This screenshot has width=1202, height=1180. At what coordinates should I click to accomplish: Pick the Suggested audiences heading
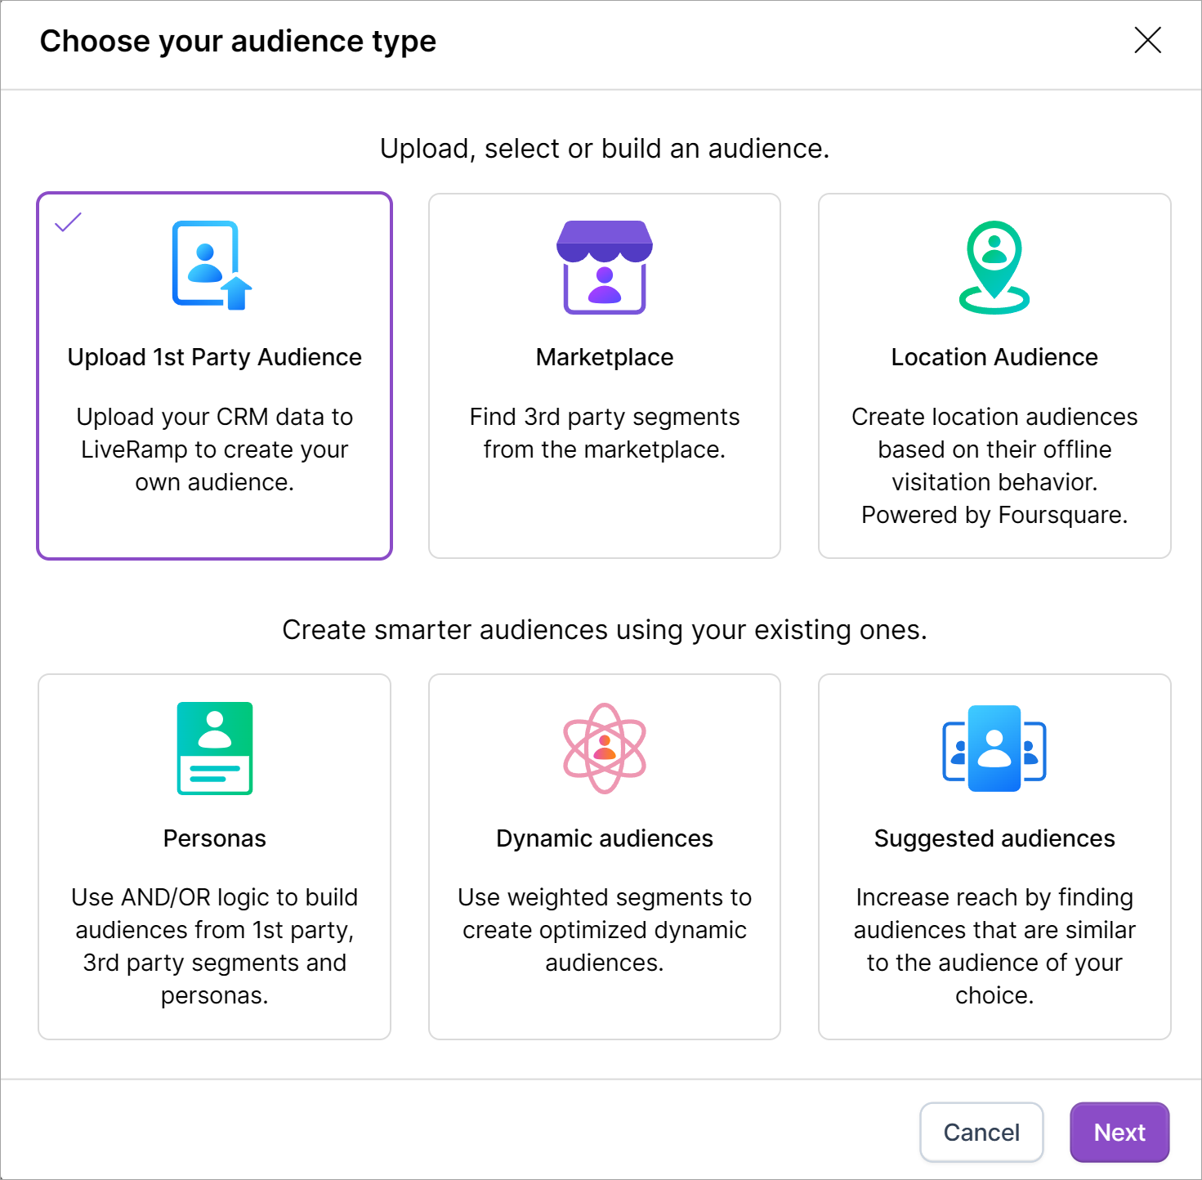994,838
